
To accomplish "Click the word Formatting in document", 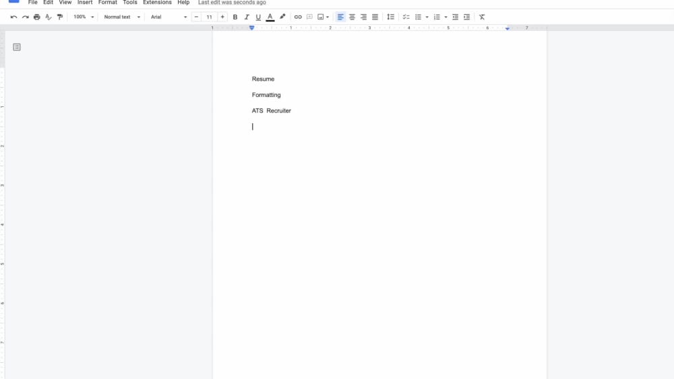I will (266, 95).
